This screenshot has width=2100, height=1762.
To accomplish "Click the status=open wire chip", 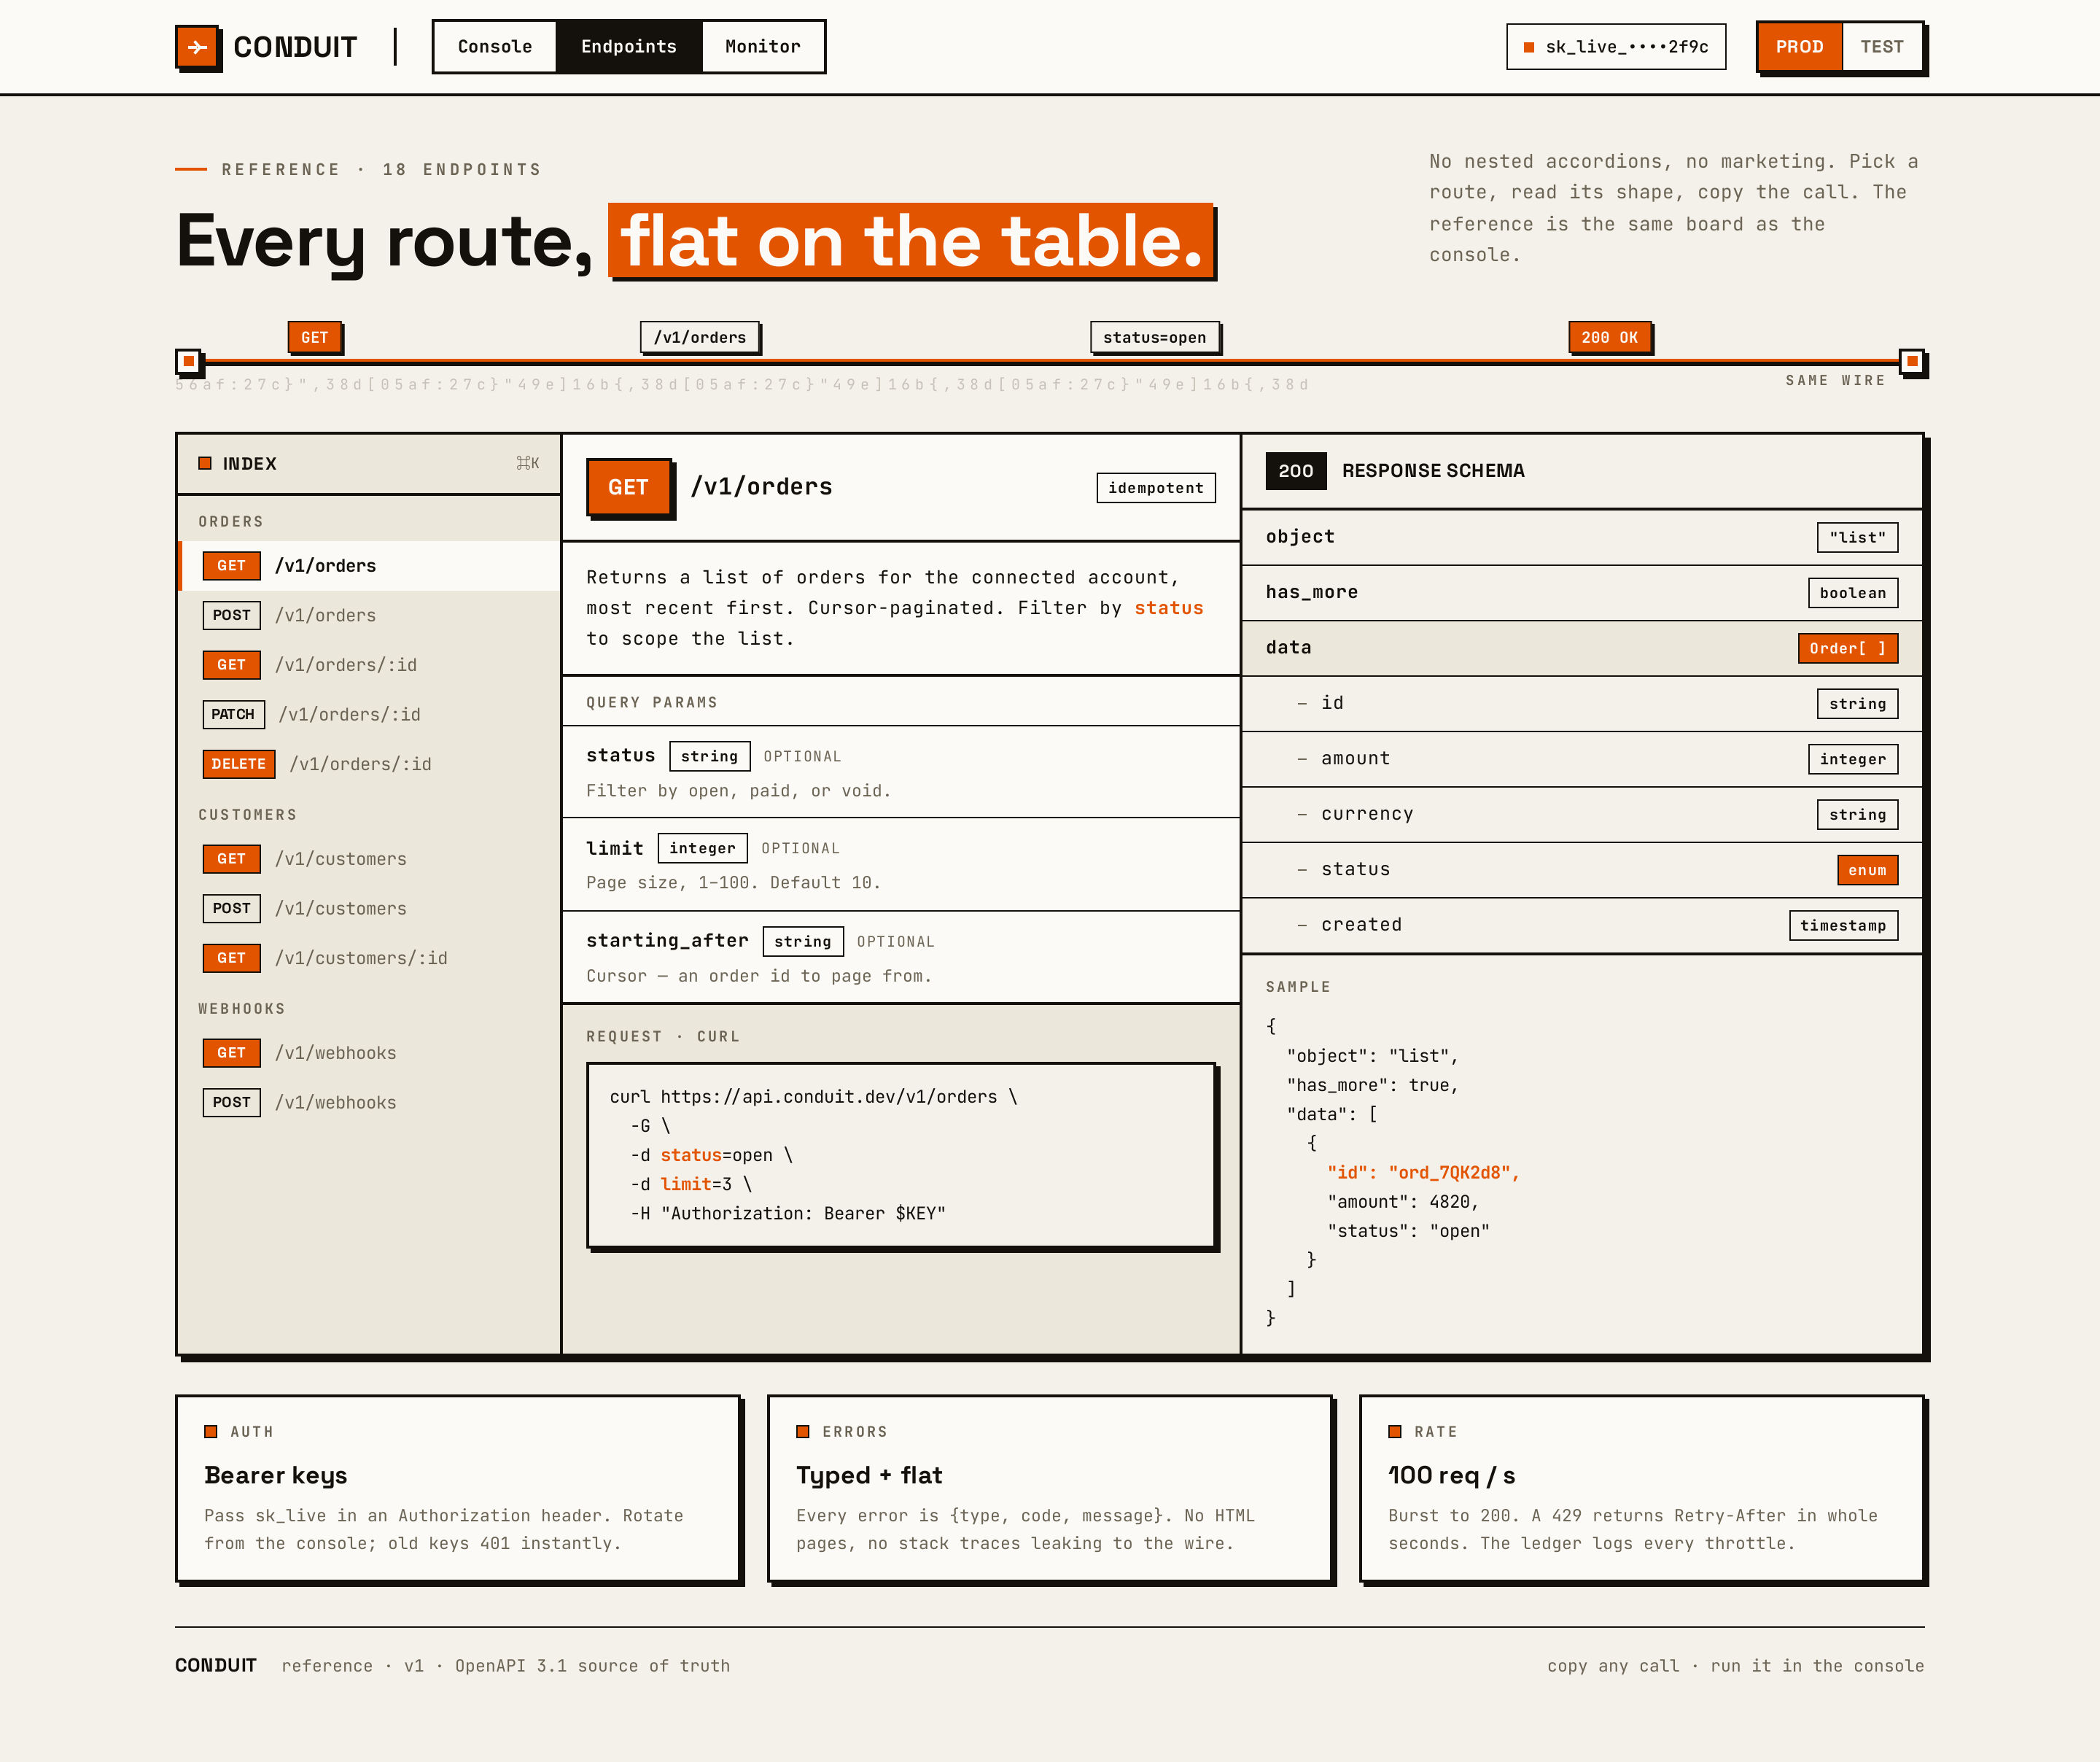I will 1155,338.
